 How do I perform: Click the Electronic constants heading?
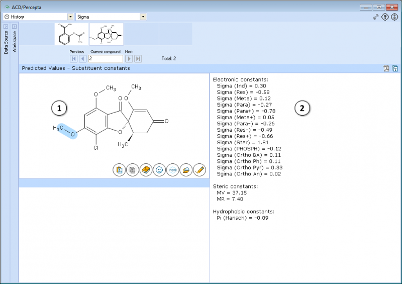[241, 80]
